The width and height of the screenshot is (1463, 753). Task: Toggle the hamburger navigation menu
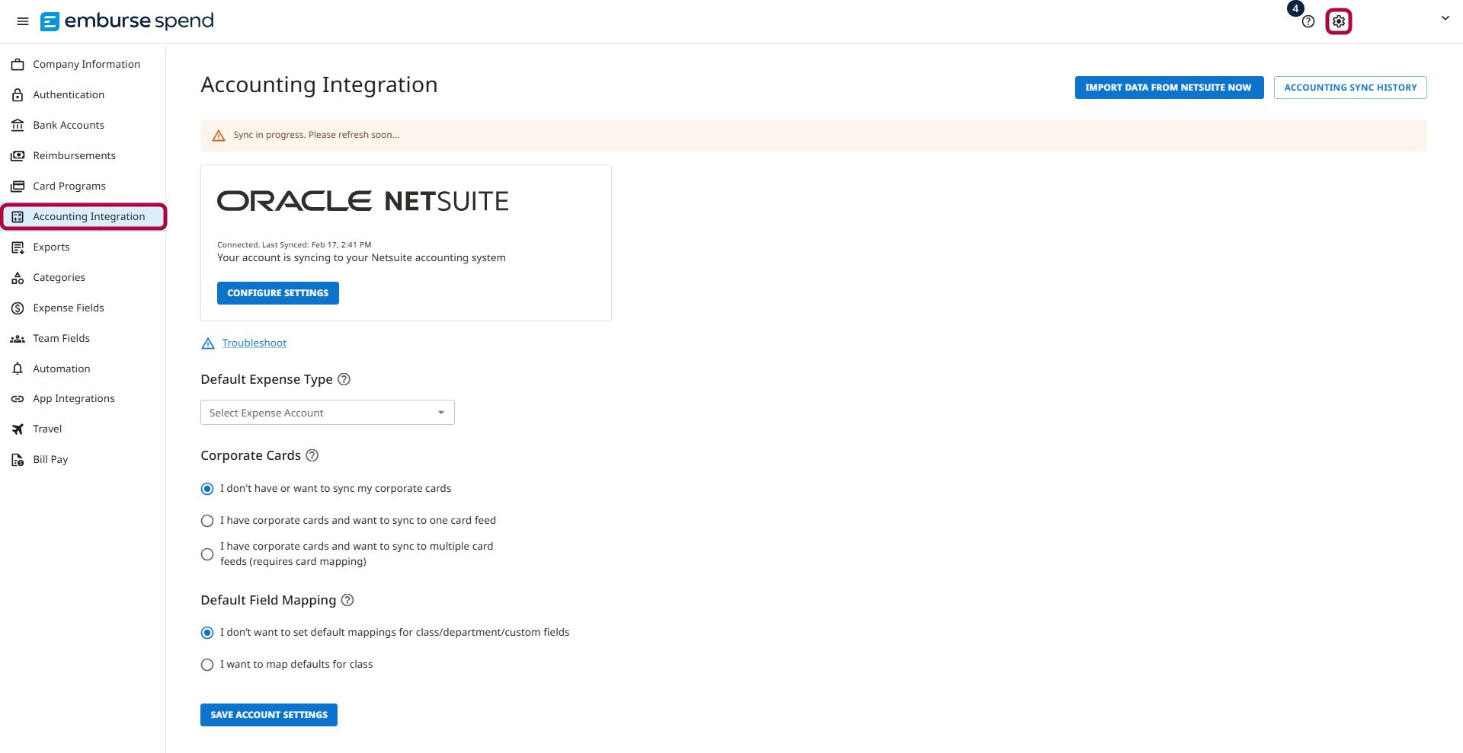coord(22,21)
